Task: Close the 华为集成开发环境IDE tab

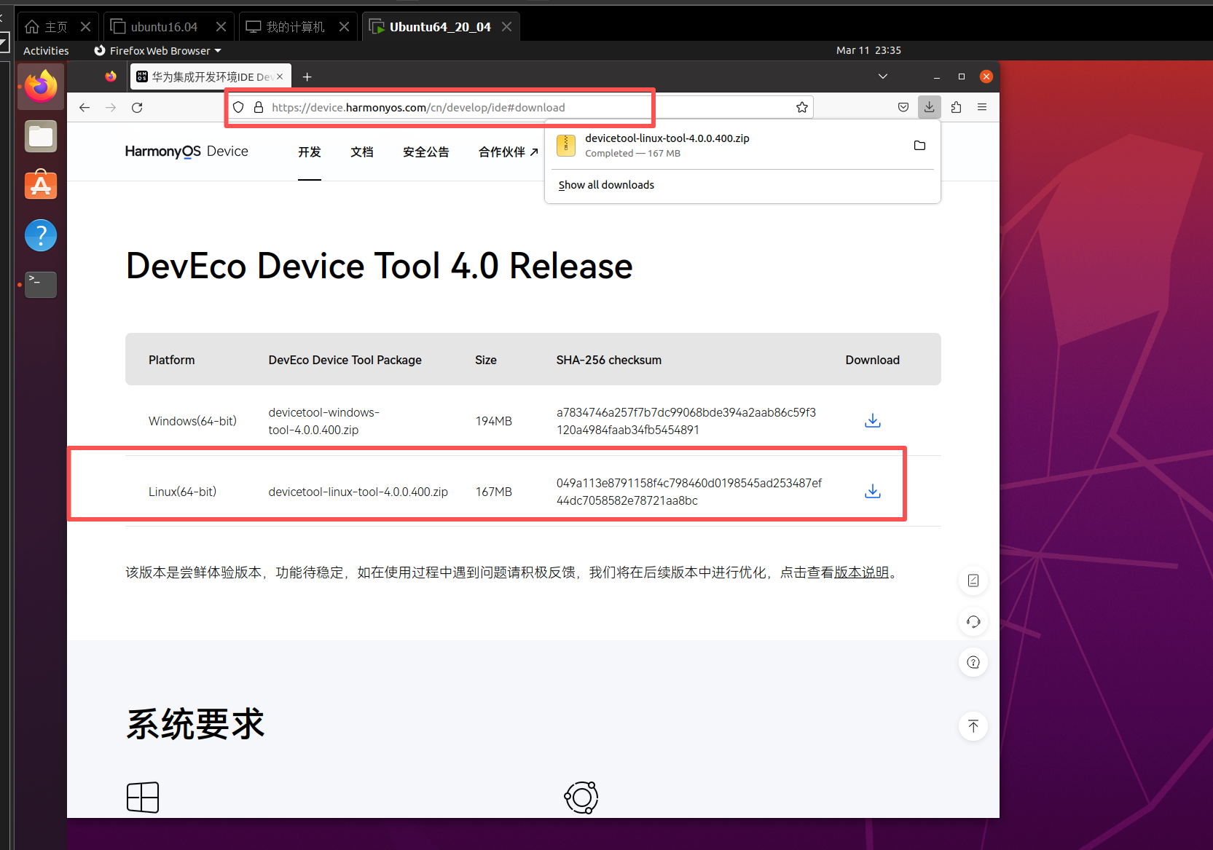Action: click(280, 76)
